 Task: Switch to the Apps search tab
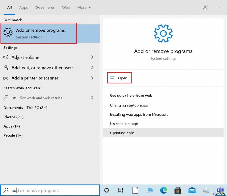[23, 7]
